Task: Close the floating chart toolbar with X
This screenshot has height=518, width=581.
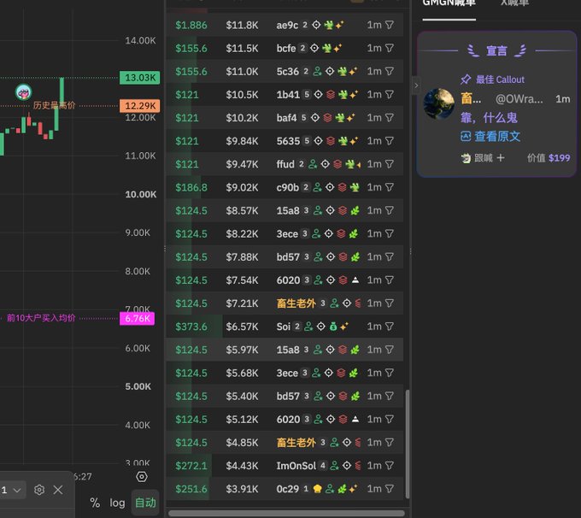Action: pyautogui.click(x=58, y=490)
